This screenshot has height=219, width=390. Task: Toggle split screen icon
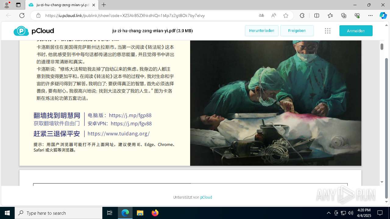click(317, 16)
